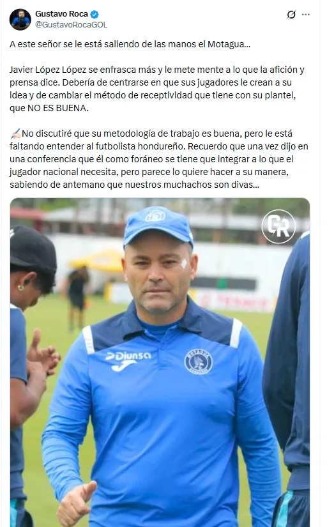The image size is (334, 527).
Task: Click the blue cap logo in photo
Action: pos(155,215)
